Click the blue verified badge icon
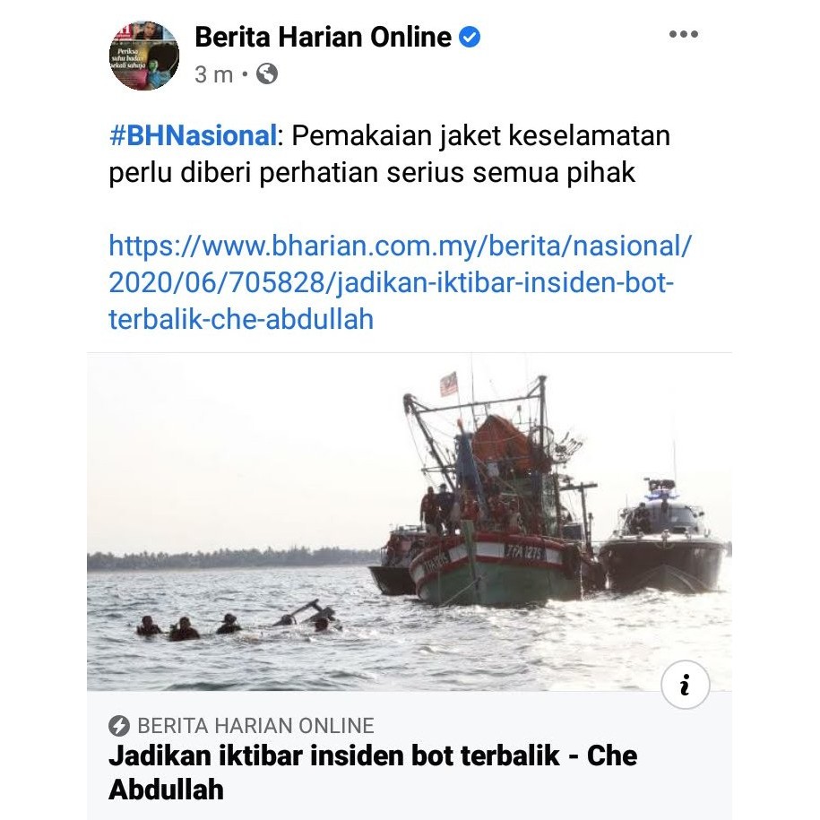Viewport: 820px width, 820px height. [470, 37]
